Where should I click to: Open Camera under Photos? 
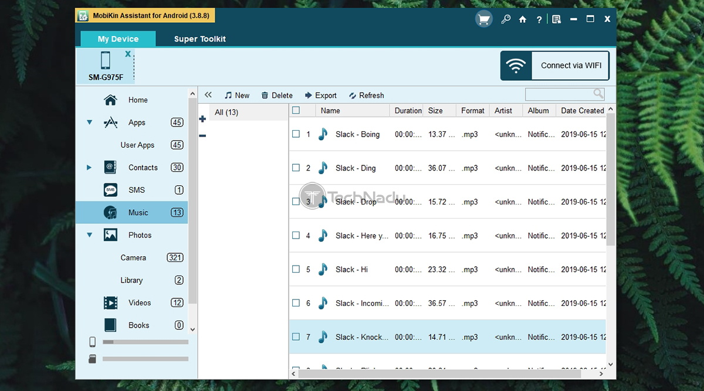click(133, 258)
